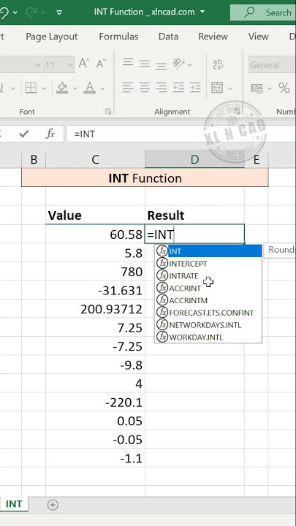Image resolution: width=296 pixels, height=526 pixels.
Task: Click the Increase Indent icon
Action: tap(195, 88)
